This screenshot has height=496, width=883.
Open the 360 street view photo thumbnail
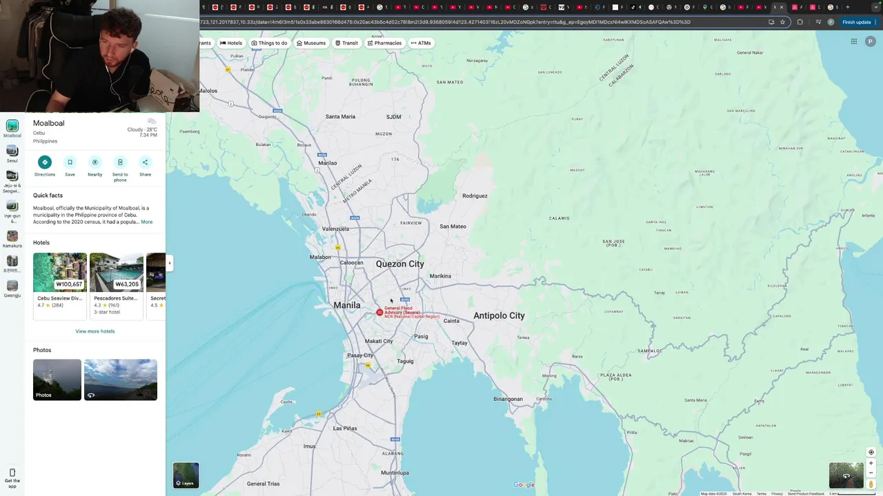pos(121,380)
